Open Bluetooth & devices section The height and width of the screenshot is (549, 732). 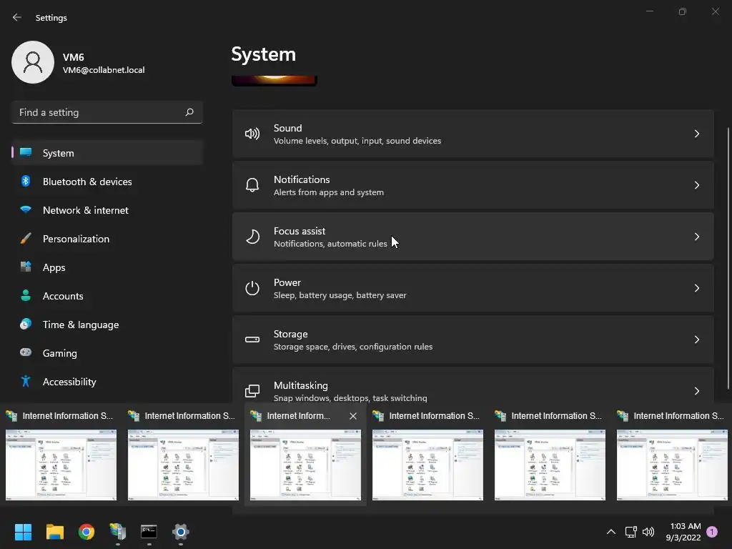(107, 181)
